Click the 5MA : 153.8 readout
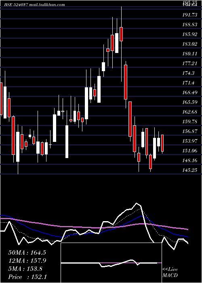This screenshot has height=283, width=202. (25, 269)
